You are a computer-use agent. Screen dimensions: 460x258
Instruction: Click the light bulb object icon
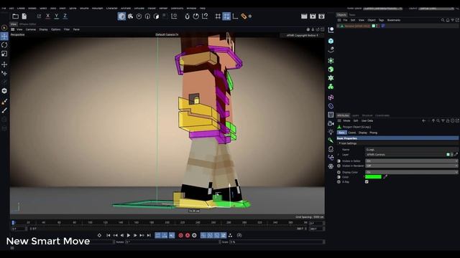click(331, 132)
